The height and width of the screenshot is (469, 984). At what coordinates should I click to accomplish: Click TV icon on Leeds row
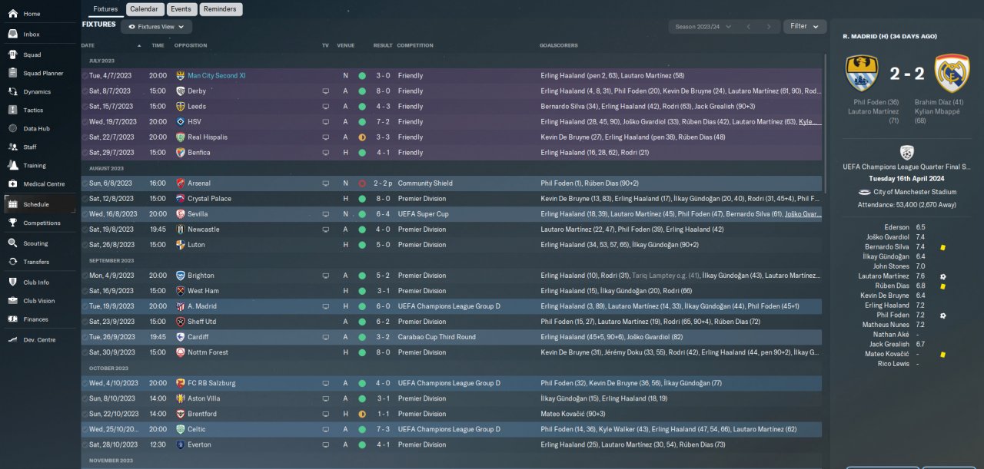325,107
